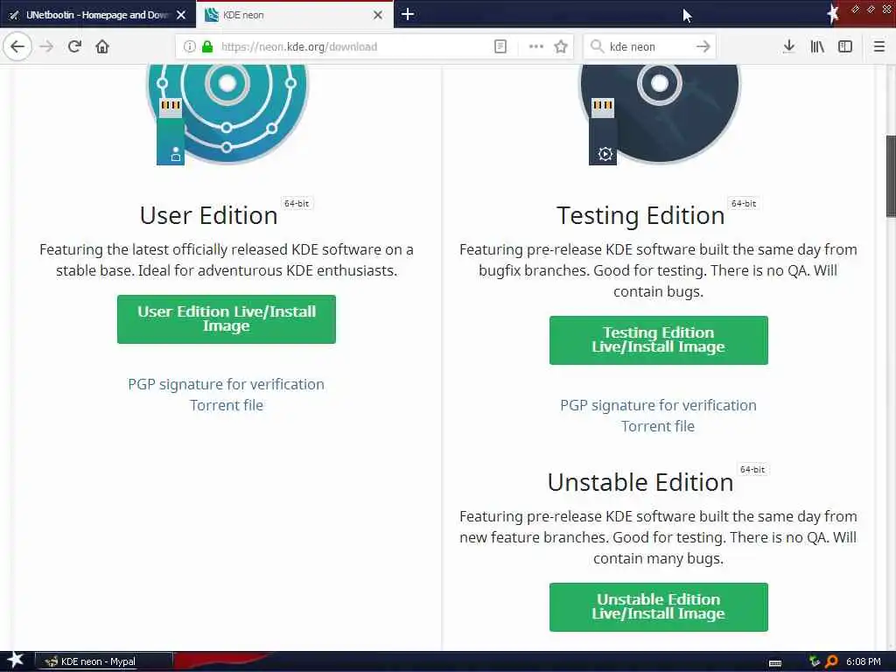Open the hamburger application menu
The height and width of the screenshot is (672, 896).
pyautogui.click(x=879, y=46)
